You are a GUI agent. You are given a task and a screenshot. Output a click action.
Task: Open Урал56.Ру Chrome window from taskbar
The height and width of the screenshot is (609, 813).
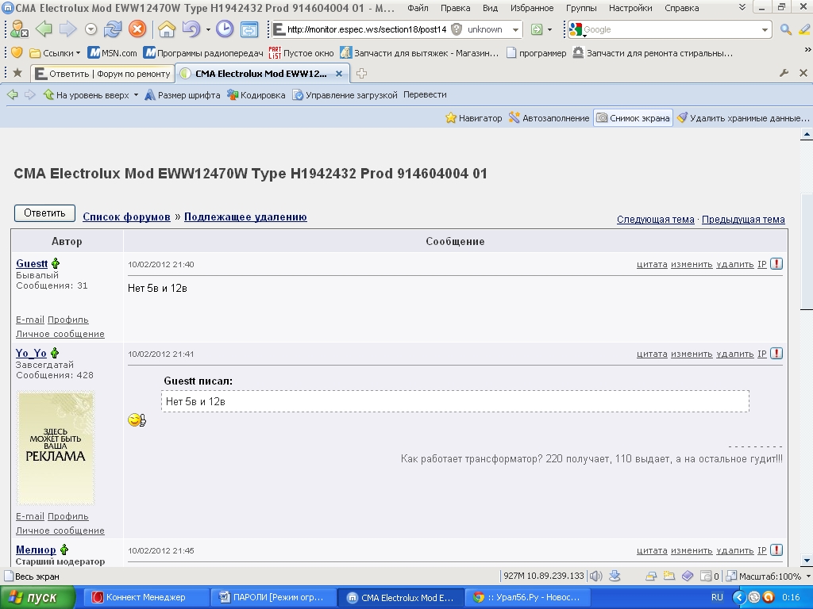point(526,597)
